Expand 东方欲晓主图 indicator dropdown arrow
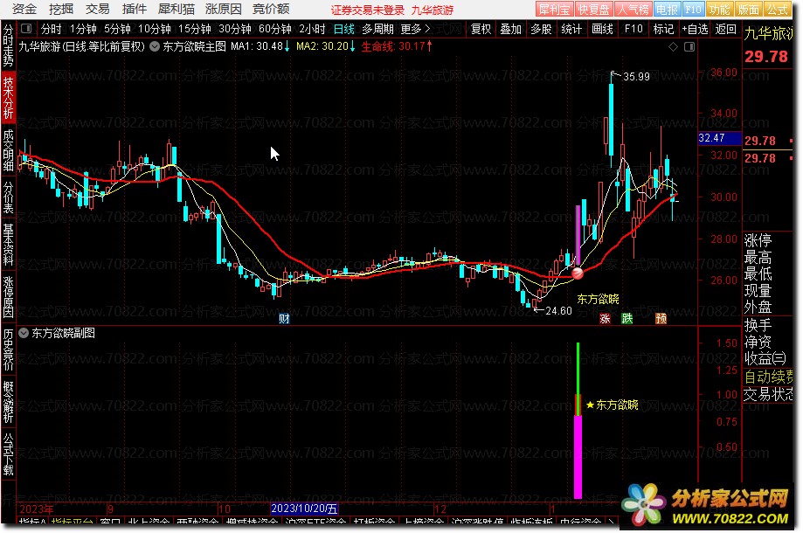This screenshot has height=533, width=803. (154, 46)
